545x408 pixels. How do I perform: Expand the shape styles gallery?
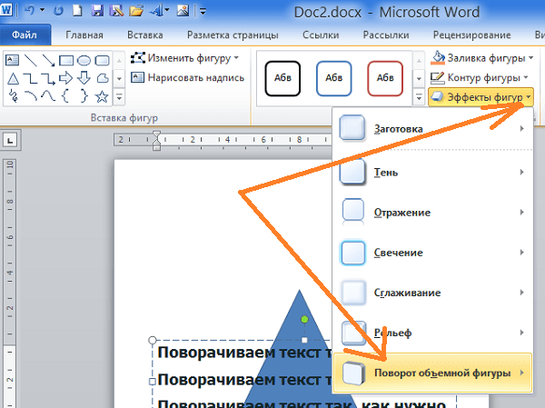tap(419, 95)
